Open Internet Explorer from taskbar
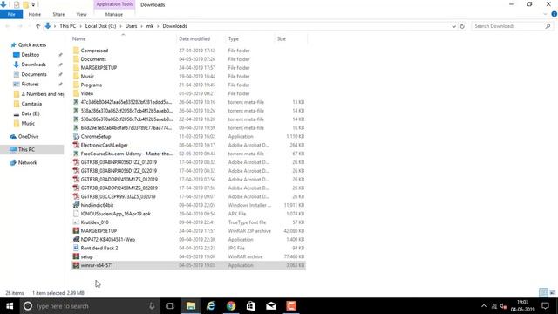Screen dimensions: 558x314 211,306
